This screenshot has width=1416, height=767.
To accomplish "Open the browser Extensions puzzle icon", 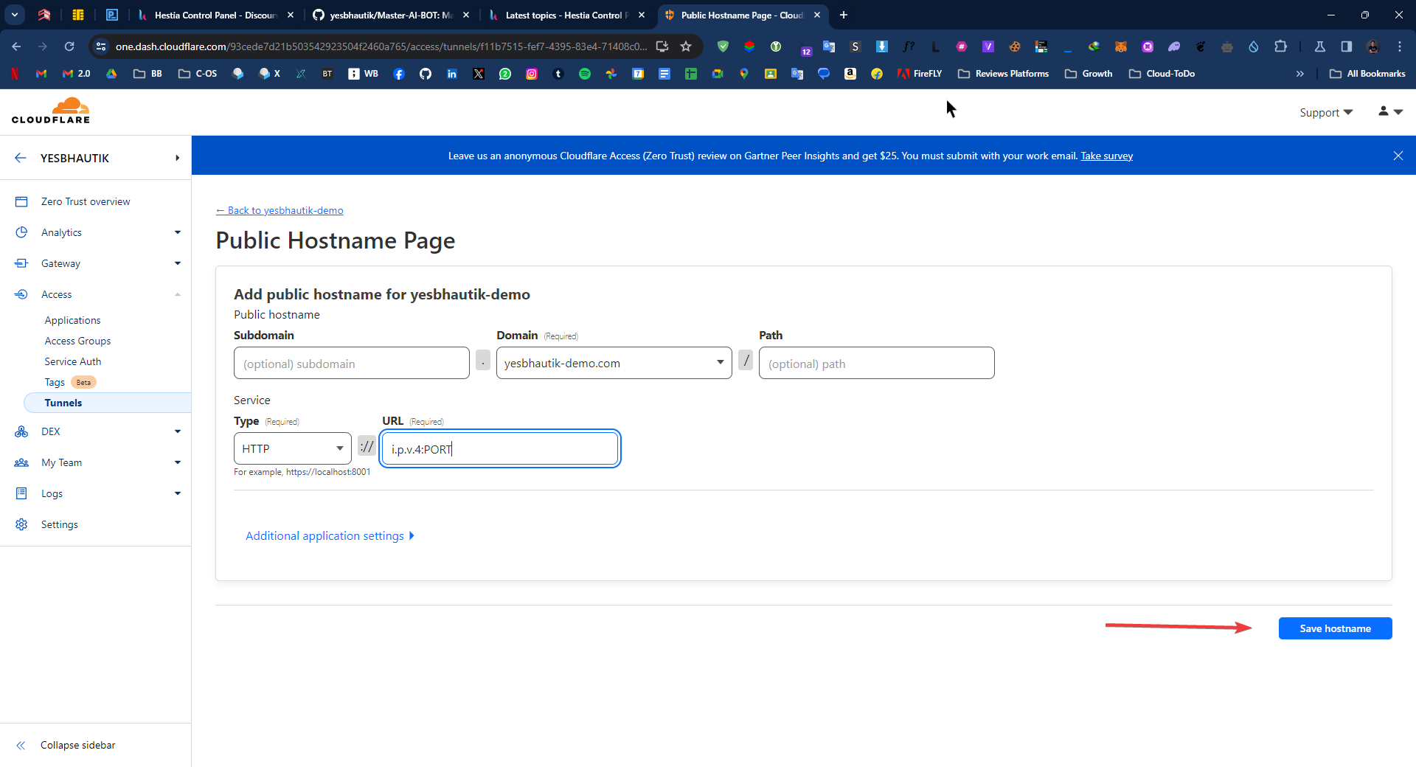I will point(1281,46).
